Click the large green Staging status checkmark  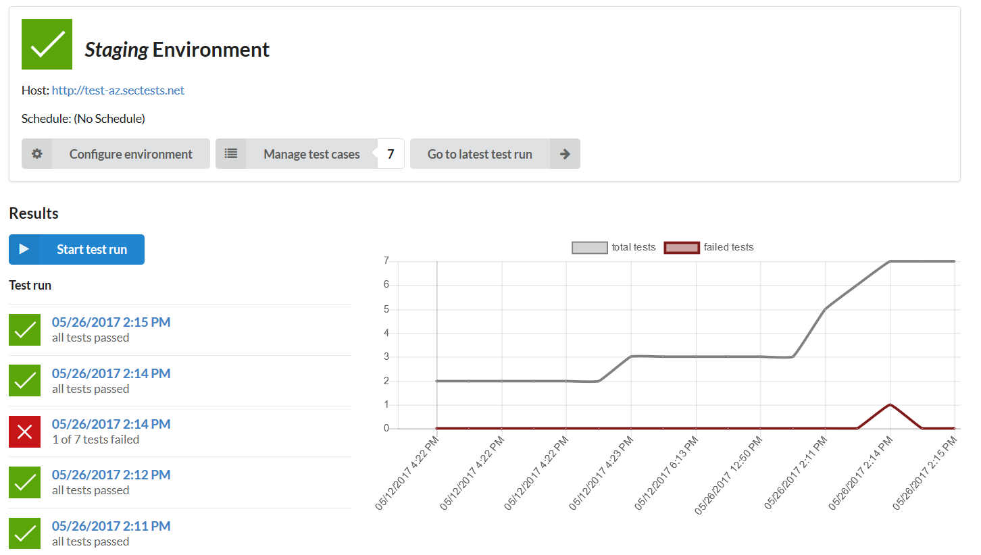pos(47,45)
